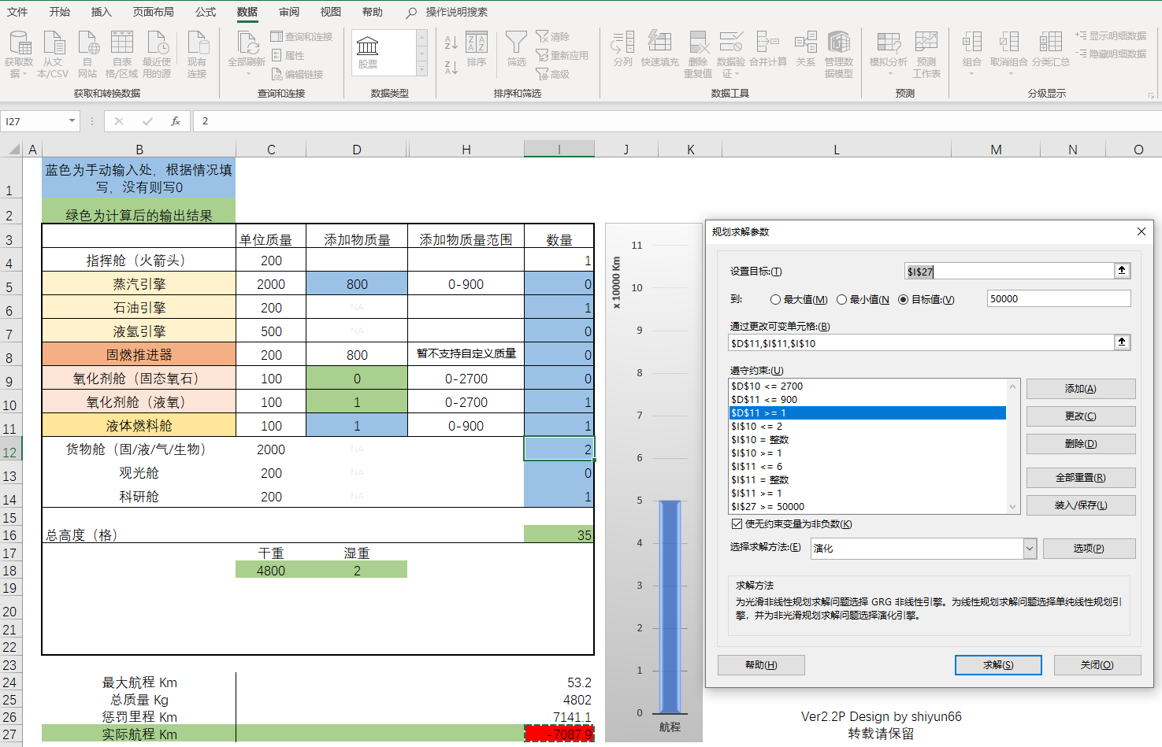Image resolution: width=1162 pixels, height=747 pixels.
Task: Open the Name Box dropdown arrow
Action: (x=72, y=121)
